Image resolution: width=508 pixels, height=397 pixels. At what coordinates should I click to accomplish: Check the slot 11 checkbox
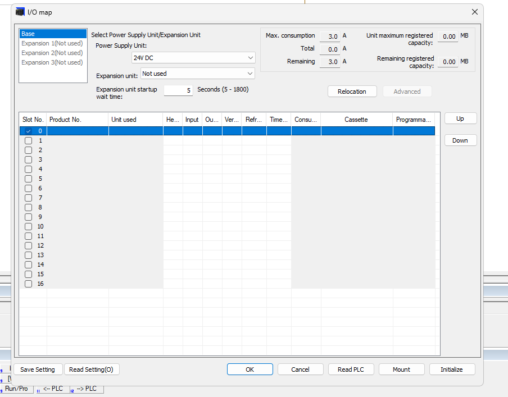tap(29, 236)
